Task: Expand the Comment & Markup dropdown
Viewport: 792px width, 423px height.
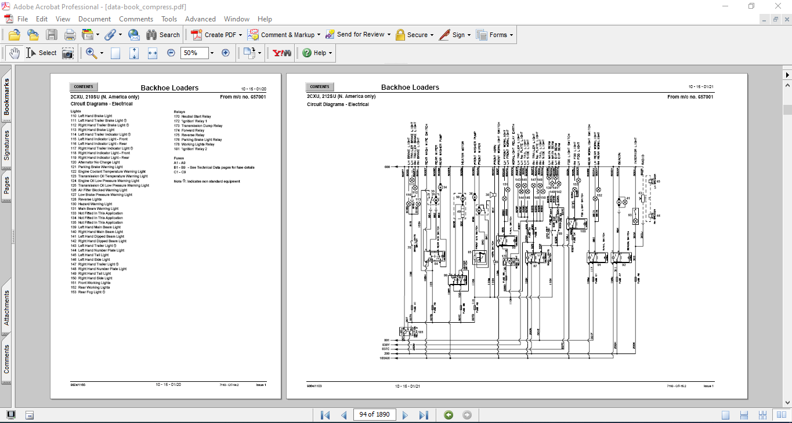Action: click(x=319, y=35)
